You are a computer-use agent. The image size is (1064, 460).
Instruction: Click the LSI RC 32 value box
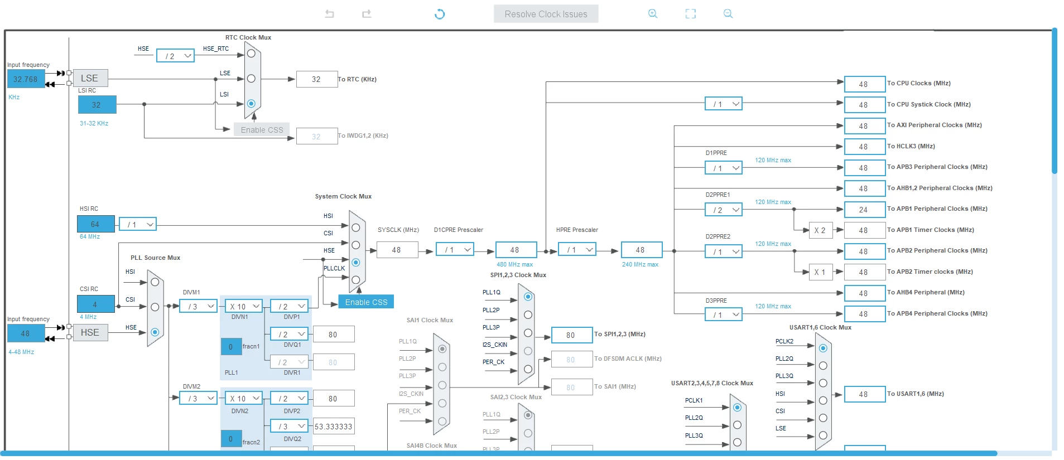[x=97, y=104]
